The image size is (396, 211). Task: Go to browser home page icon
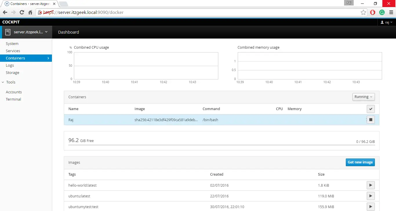coord(30,12)
